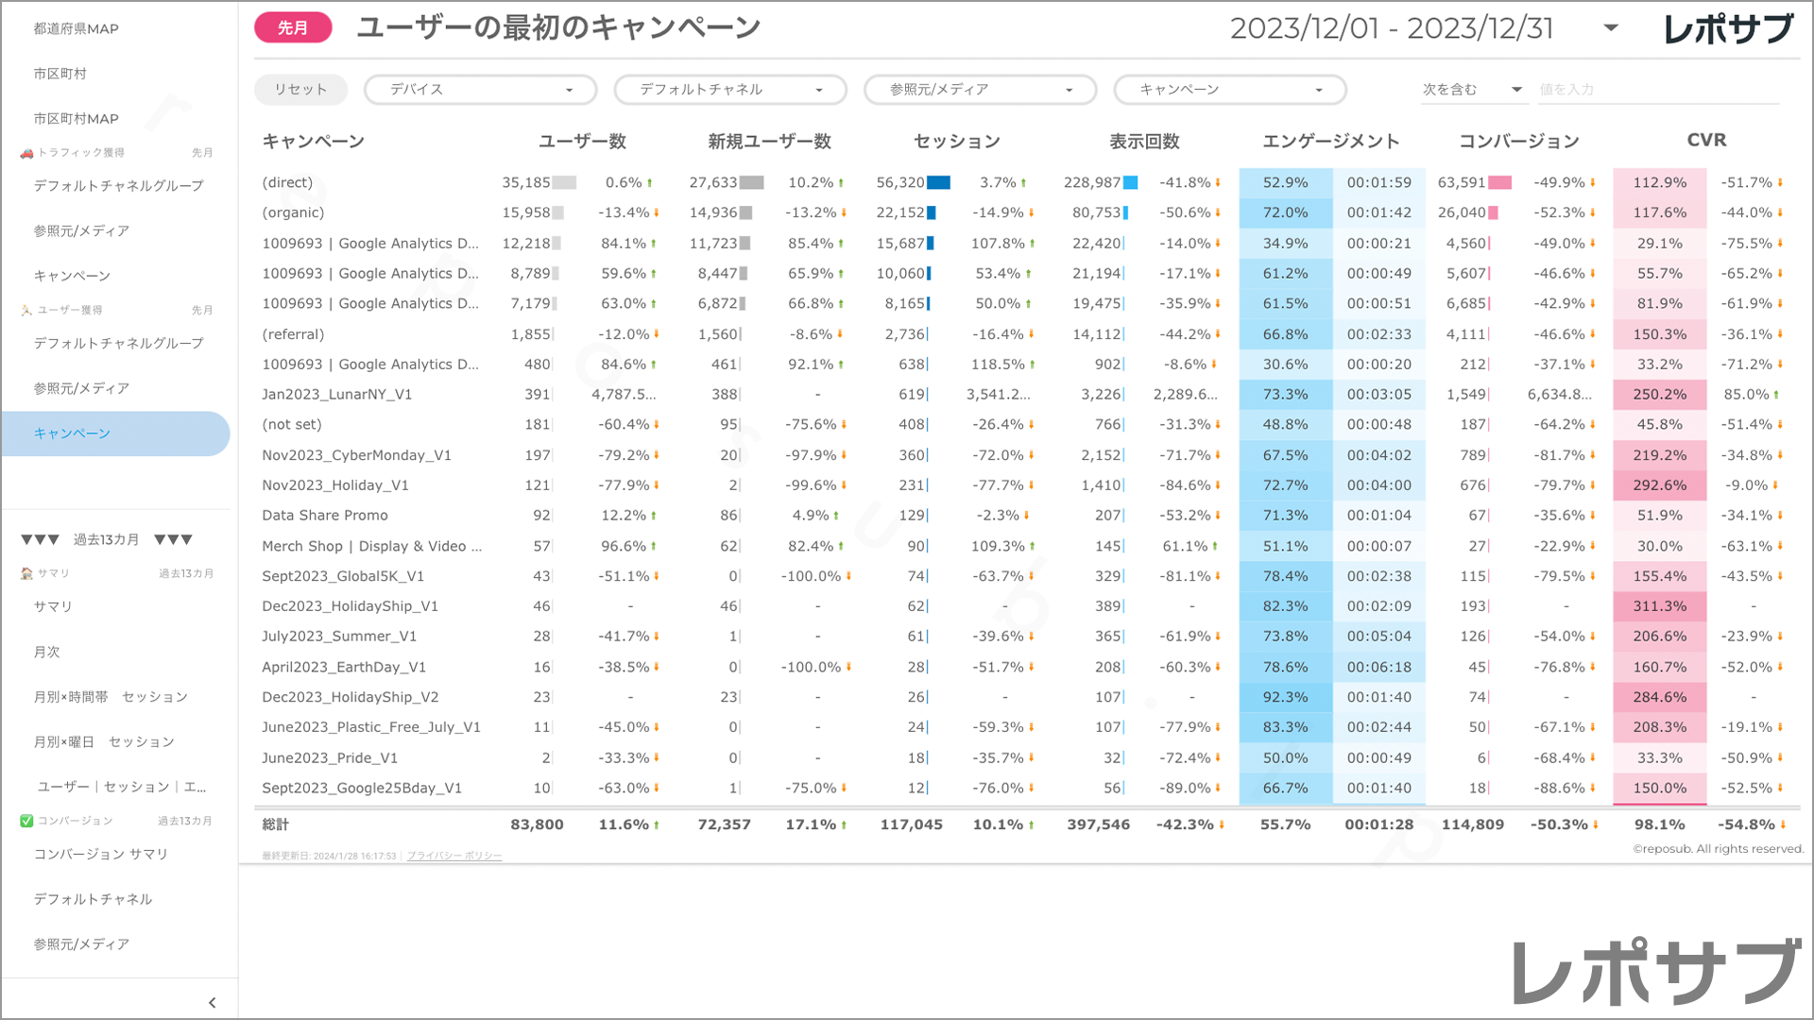Open the デバイス filter dropdown
The height and width of the screenshot is (1020, 1814).
coord(480,90)
